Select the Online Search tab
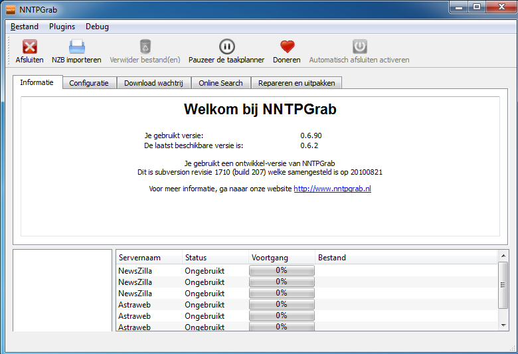This screenshot has width=518, height=354. coord(221,83)
